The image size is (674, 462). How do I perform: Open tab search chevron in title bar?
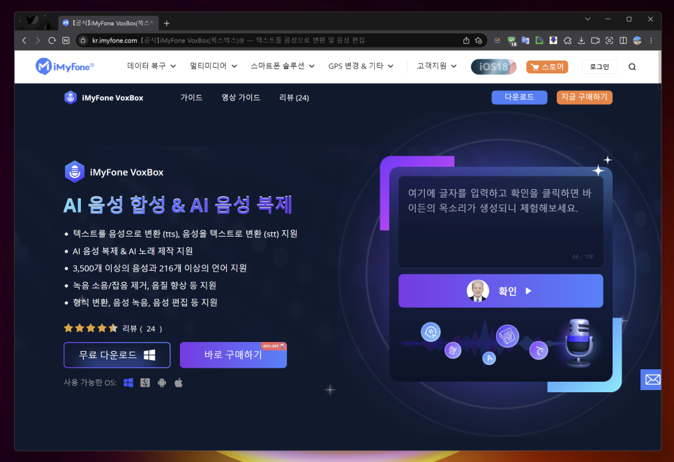pyautogui.click(x=587, y=19)
